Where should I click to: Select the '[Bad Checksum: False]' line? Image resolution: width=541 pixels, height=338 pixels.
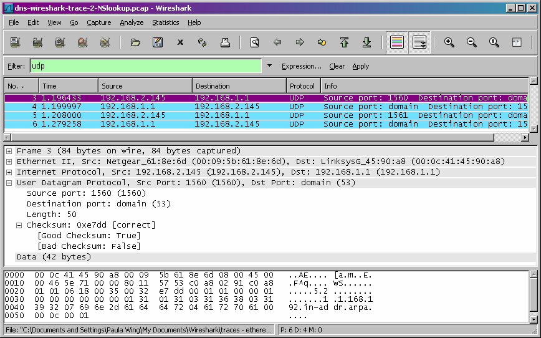89,246
